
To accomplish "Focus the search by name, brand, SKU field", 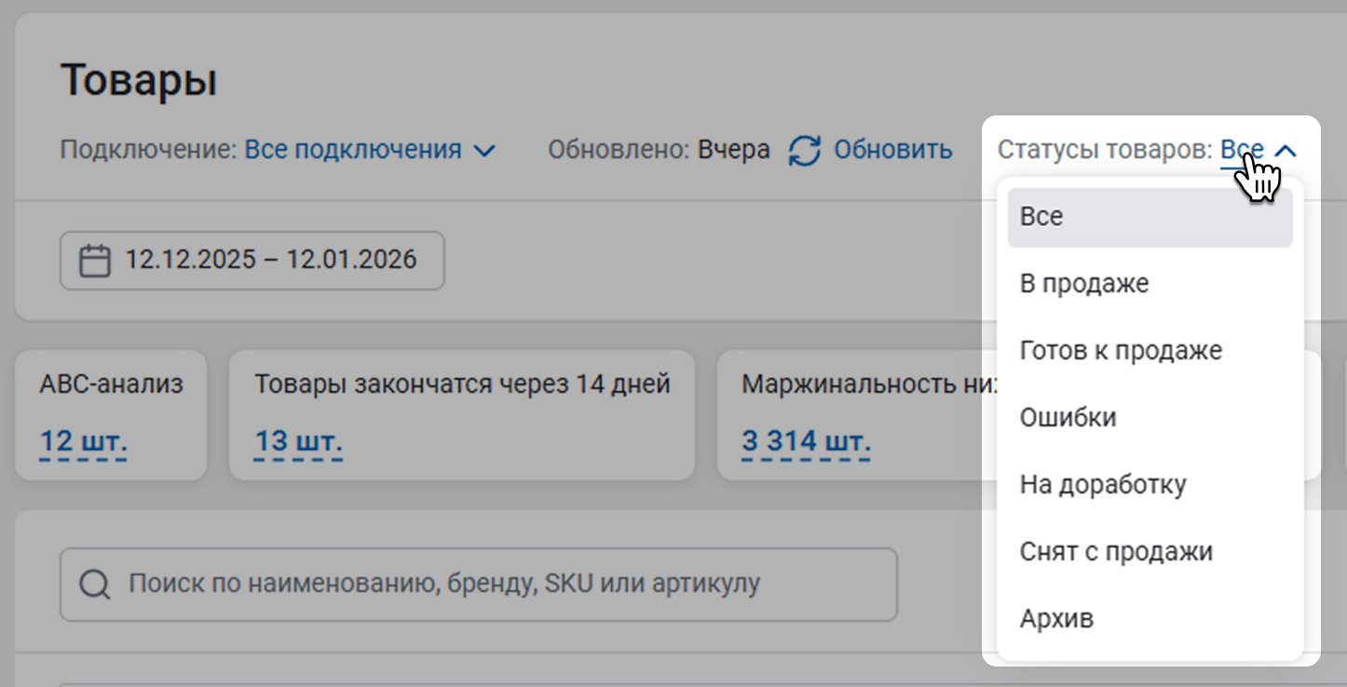I will (494, 585).
